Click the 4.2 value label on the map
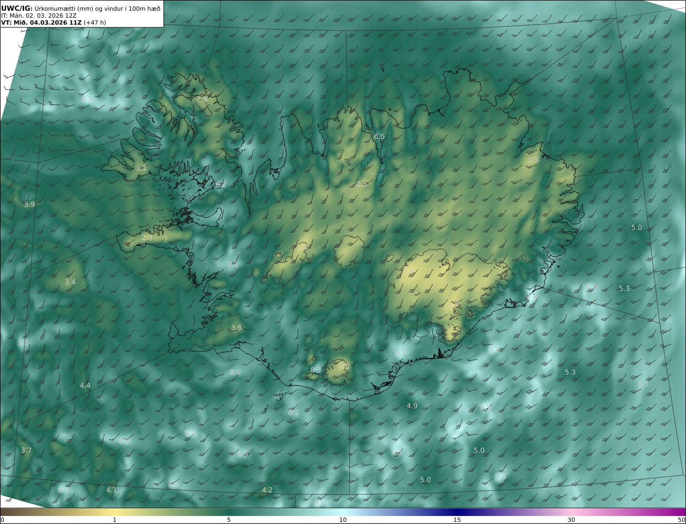This screenshot has height=524, width=686. (x=267, y=490)
